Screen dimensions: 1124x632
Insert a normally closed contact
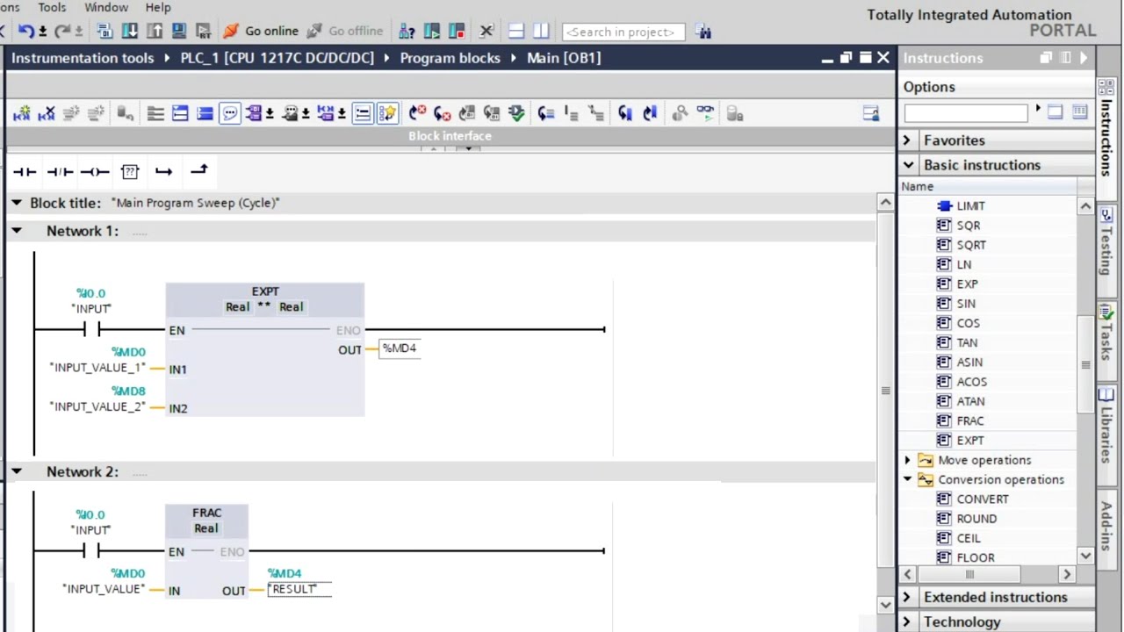pos(60,172)
